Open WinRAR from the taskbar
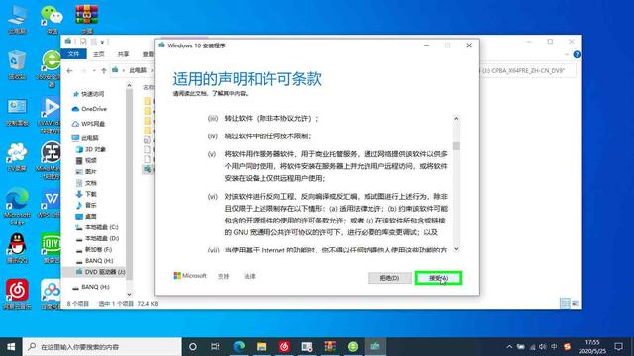This screenshot has width=634, height=356. pos(330,347)
